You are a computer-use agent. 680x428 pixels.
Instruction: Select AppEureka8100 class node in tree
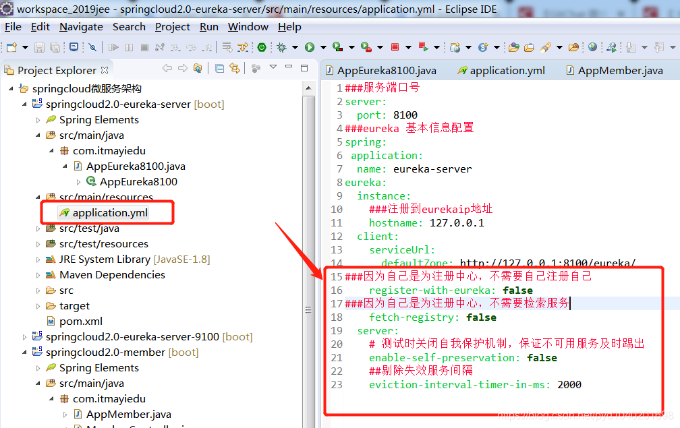(x=132, y=182)
